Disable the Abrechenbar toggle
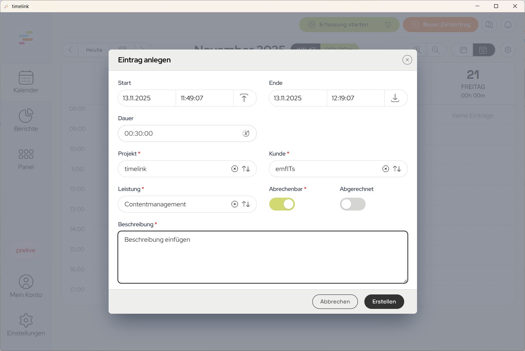This screenshot has height=351, width=525. pyautogui.click(x=282, y=204)
